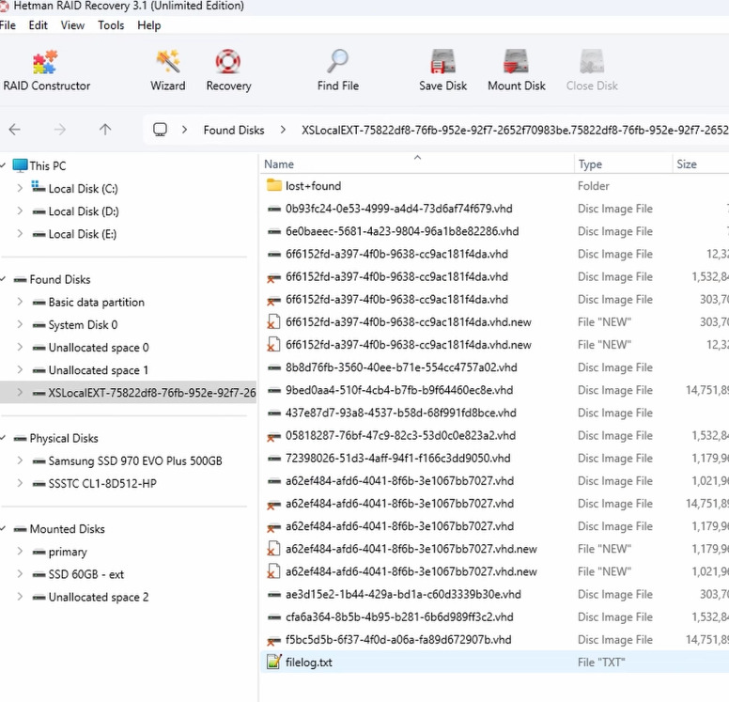729x702 pixels.
Task: Click the Found Disks group drive icon
Action: [21, 280]
